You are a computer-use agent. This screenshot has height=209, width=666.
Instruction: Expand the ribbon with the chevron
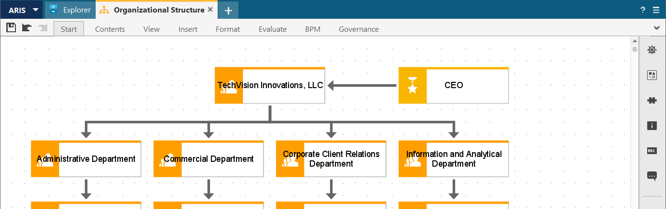click(656, 28)
